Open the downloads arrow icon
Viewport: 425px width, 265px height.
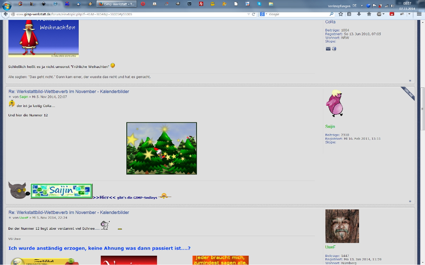(x=359, y=14)
